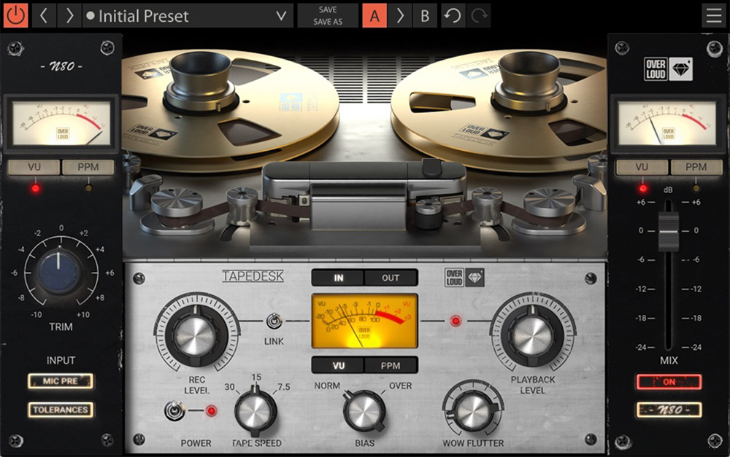Enable the MIC PRE input button
This screenshot has width=730, height=457.
tap(61, 381)
